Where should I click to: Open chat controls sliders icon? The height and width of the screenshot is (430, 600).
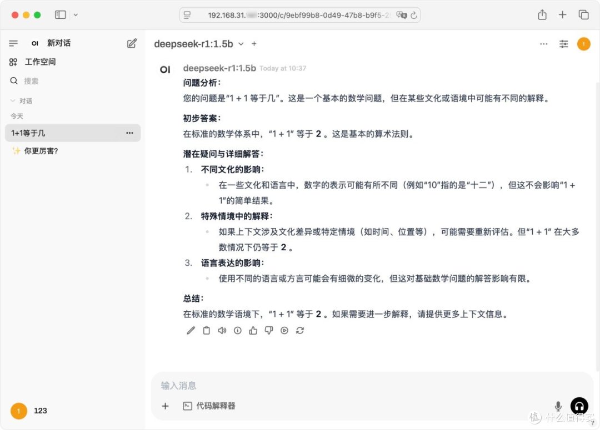564,44
